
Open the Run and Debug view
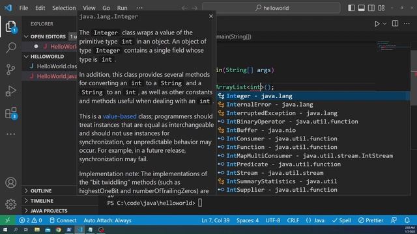[10, 91]
